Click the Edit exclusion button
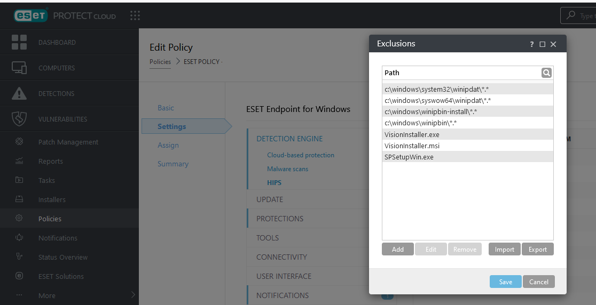 430,249
